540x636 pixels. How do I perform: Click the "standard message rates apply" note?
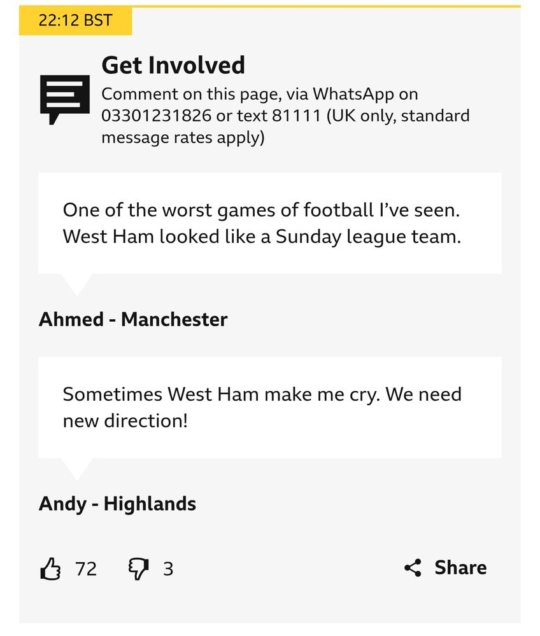pos(181,137)
